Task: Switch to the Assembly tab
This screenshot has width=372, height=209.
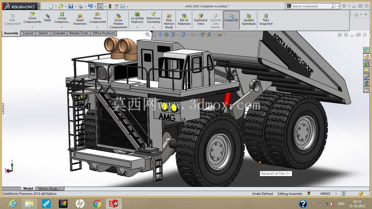Action: 11,33
